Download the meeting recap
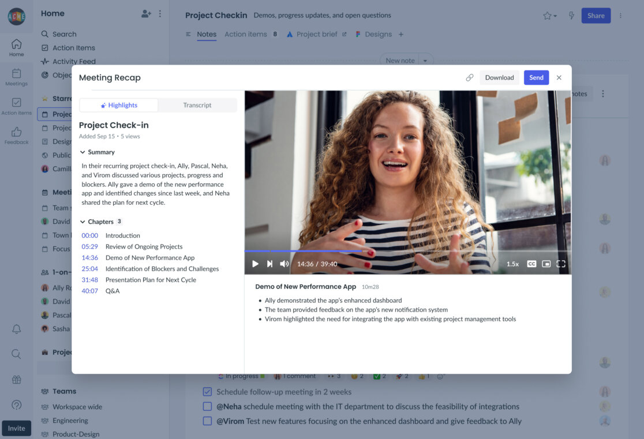Viewport: 644px width, 439px height. point(499,78)
